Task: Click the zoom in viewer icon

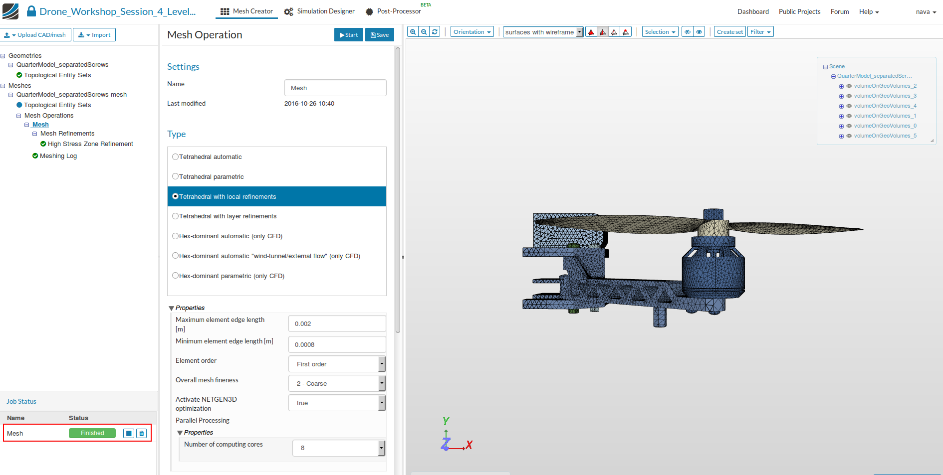Action: [x=413, y=32]
